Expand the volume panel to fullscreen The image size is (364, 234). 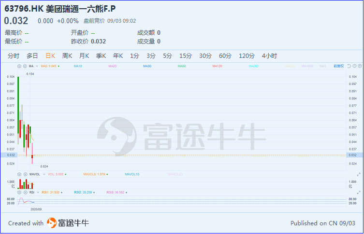pyautogui.click(x=359, y=174)
